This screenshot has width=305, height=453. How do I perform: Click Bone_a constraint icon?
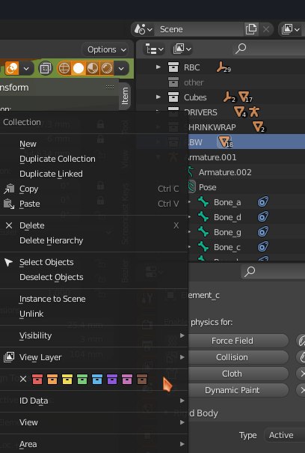(x=263, y=202)
